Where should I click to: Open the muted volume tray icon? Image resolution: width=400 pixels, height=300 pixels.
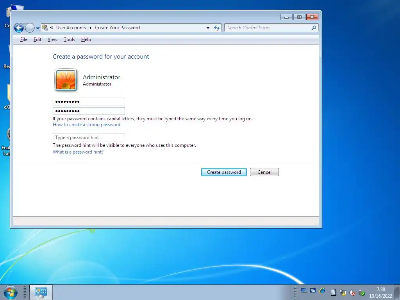click(352, 293)
